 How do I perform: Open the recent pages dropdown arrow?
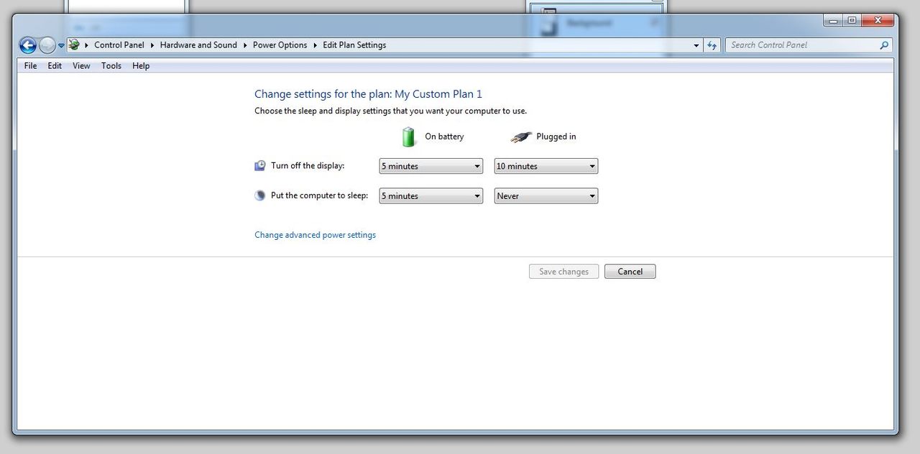click(x=61, y=45)
